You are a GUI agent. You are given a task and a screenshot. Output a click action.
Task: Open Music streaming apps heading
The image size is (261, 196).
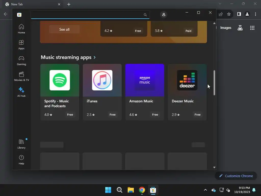point(66,57)
